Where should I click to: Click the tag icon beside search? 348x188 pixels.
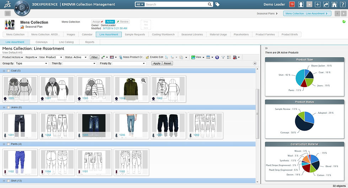(217, 4)
